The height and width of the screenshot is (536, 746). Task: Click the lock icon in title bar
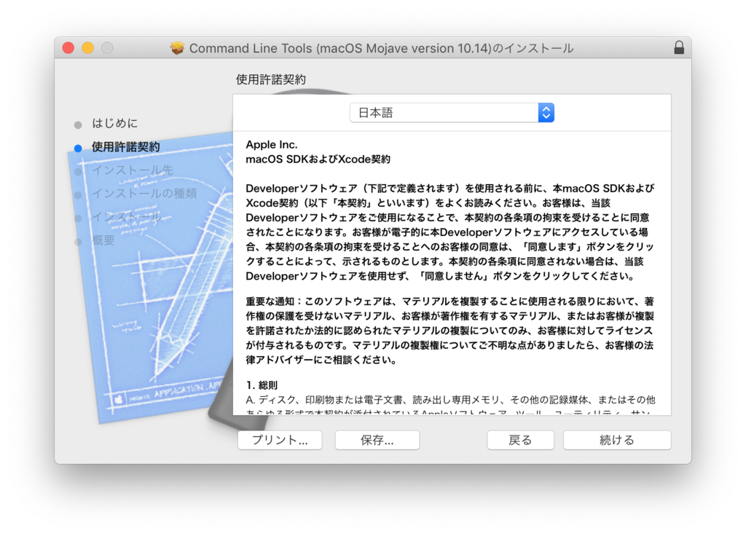point(679,47)
